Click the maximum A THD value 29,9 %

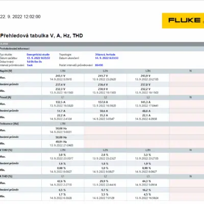[x=104, y=181]
